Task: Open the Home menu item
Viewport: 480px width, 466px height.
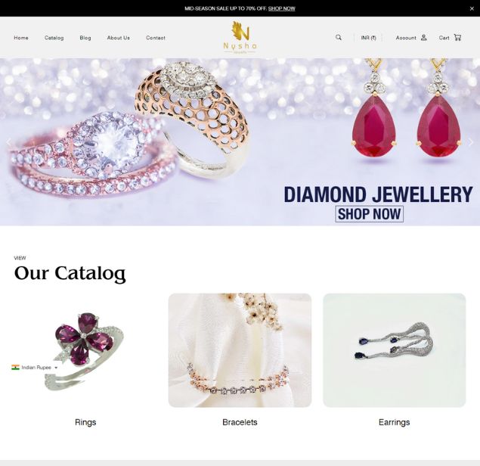Action: 21,38
